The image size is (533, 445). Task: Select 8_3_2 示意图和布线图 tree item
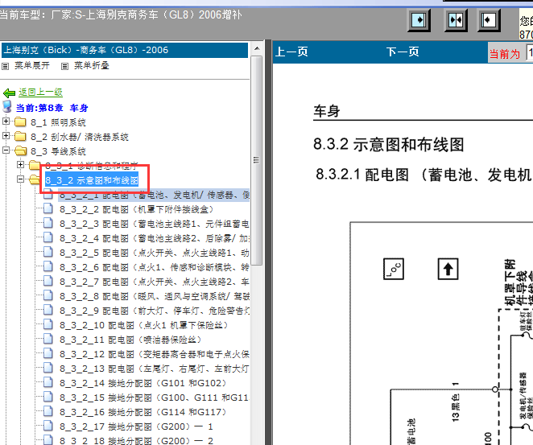pyautogui.click(x=92, y=180)
